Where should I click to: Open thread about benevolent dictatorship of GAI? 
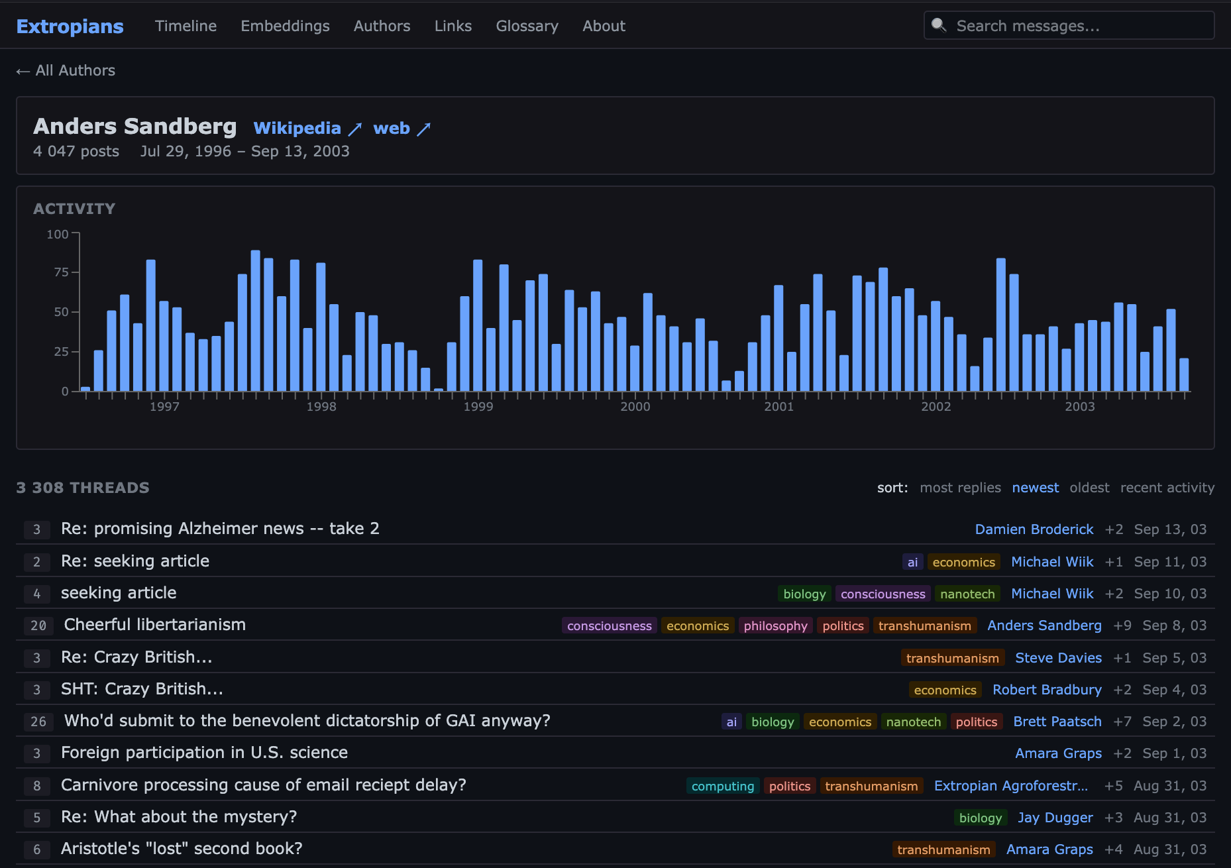point(307,721)
